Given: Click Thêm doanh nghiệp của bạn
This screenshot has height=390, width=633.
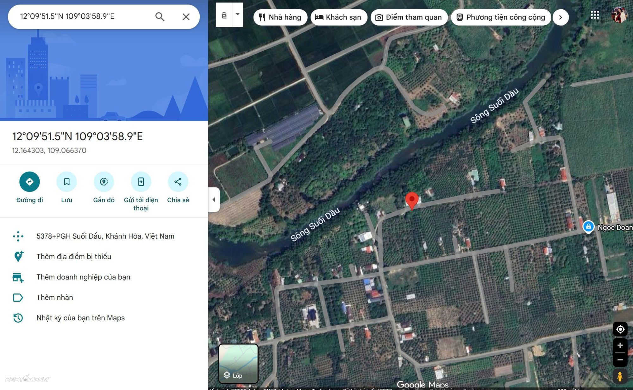Looking at the screenshot, I should tap(83, 277).
